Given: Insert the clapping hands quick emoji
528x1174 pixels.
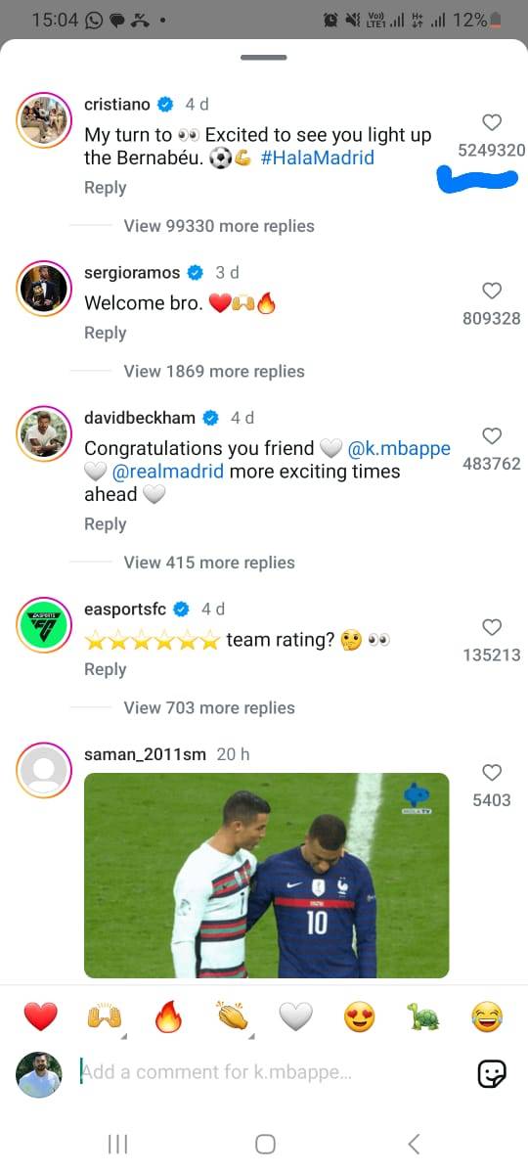Looking at the screenshot, I should click(x=232, y=1017).
